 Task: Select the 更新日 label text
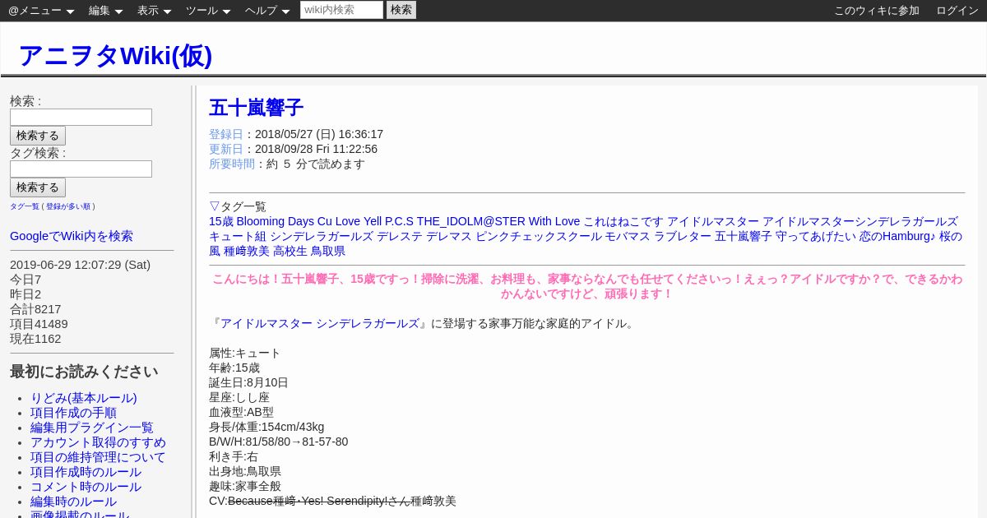(x=226, y=149)
